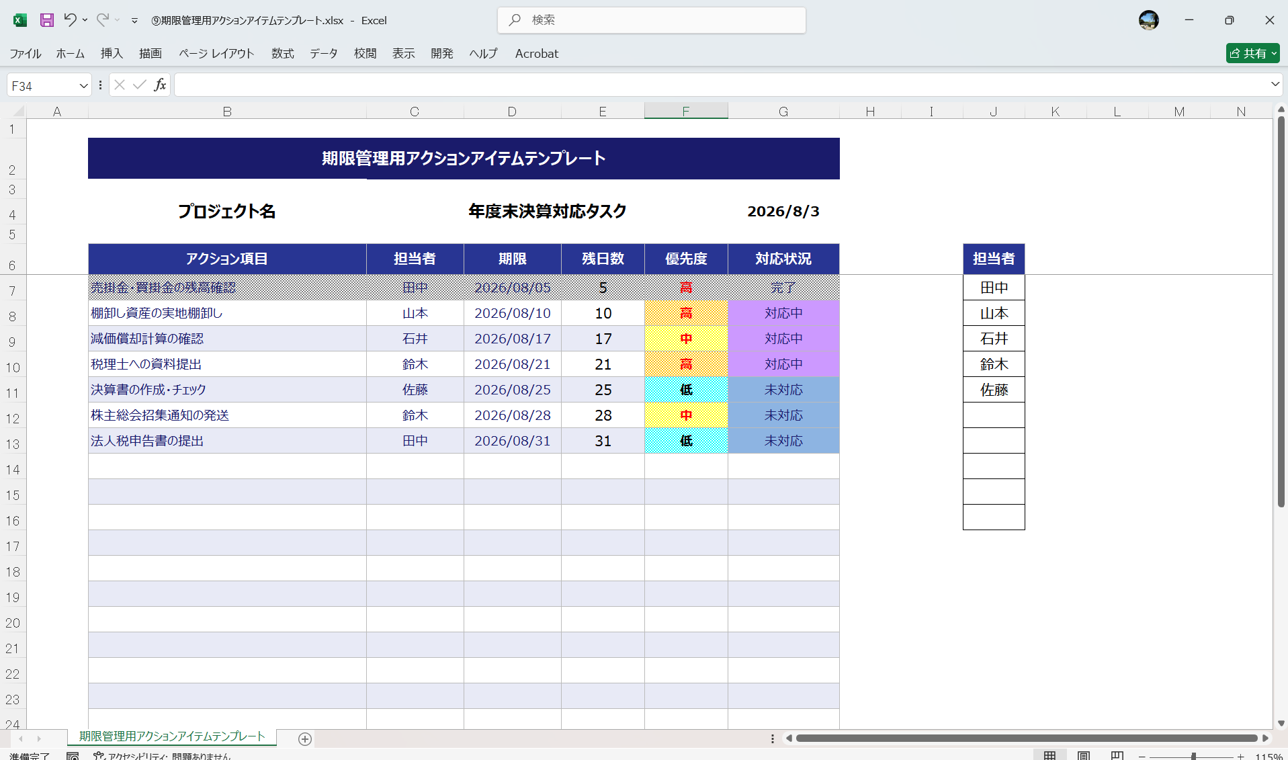
Task: Open the Name Box dropdown arrow
Action: coord(83,85)
